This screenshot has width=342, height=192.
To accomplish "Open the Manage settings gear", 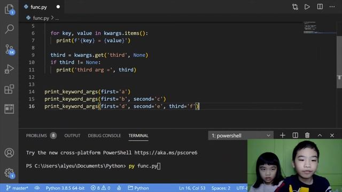I will pos(9,173).
